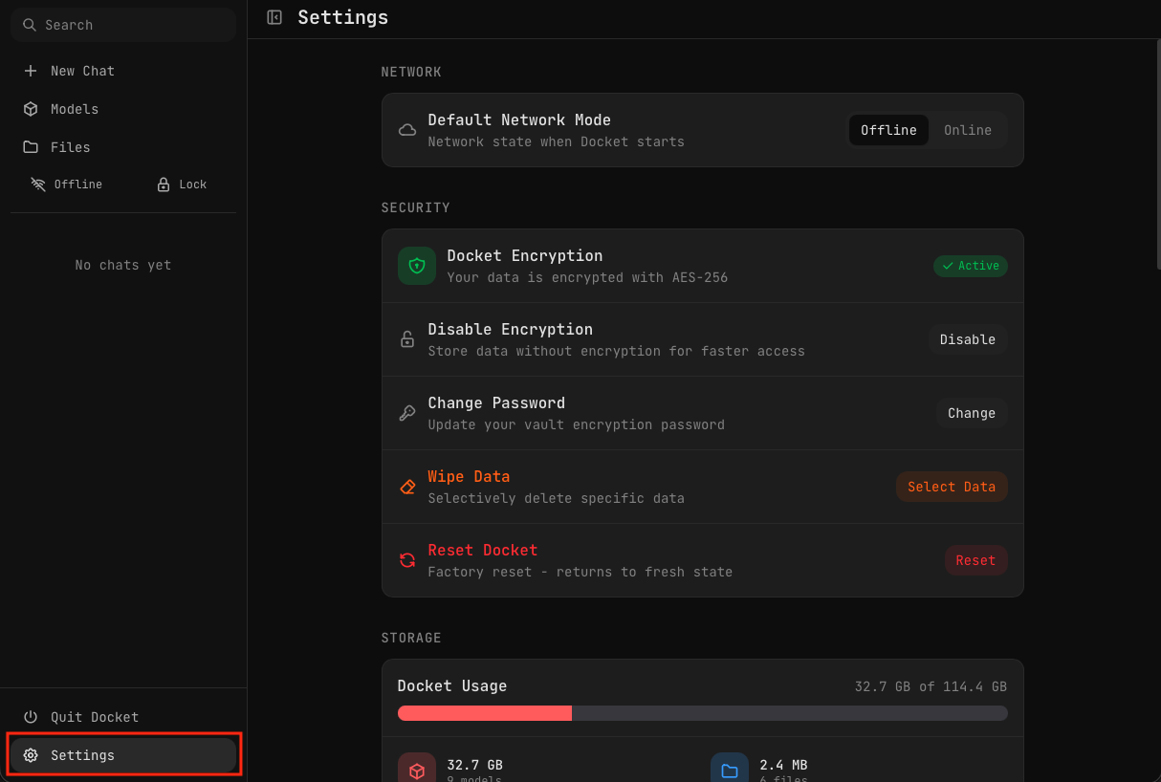Click the green shield encryption icon
The height and width of the screenshot is (782, 1161).
point(416,266)
